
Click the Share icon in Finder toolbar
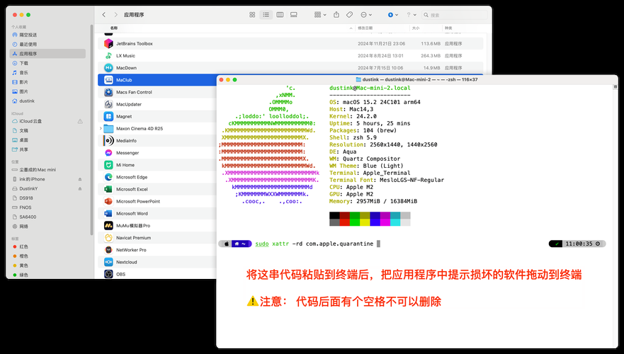point(336,15)
